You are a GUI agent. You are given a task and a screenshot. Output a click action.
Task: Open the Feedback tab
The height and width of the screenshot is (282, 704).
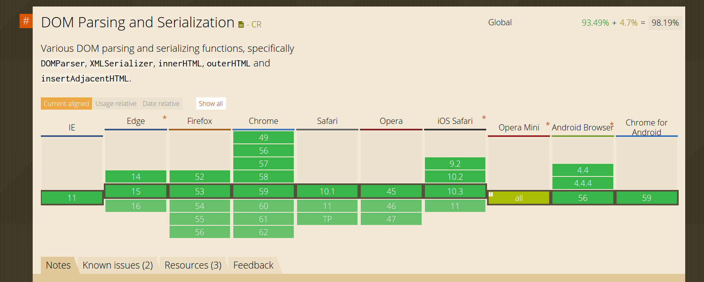click(x=253, y=265)
